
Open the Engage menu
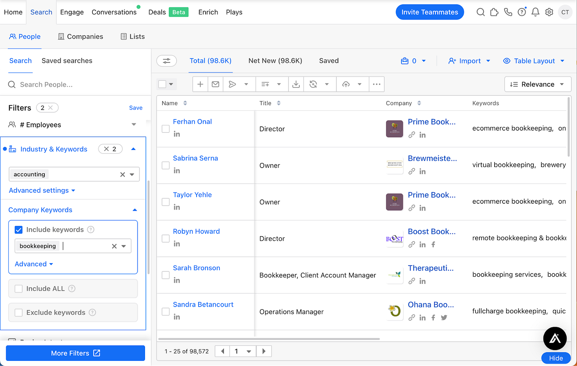coord(72,12)
